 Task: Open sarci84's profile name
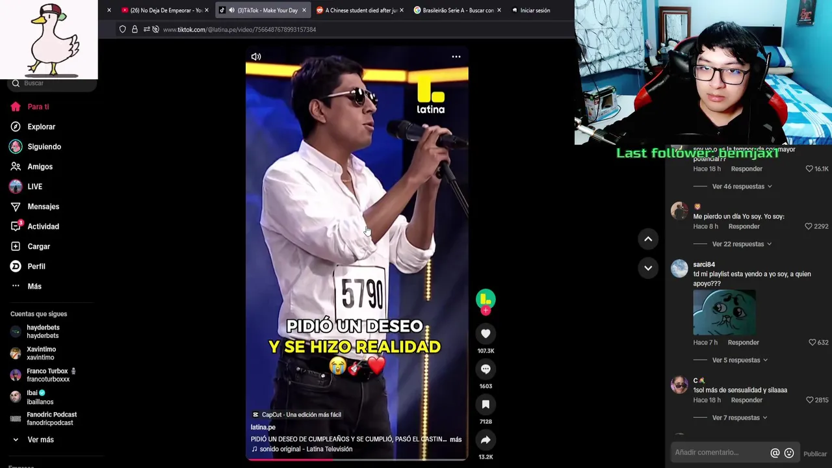coord(704,265)
